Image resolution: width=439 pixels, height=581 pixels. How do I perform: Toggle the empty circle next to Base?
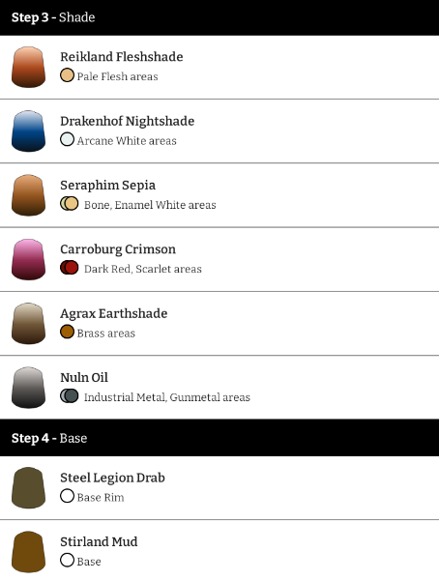[67, 560]
